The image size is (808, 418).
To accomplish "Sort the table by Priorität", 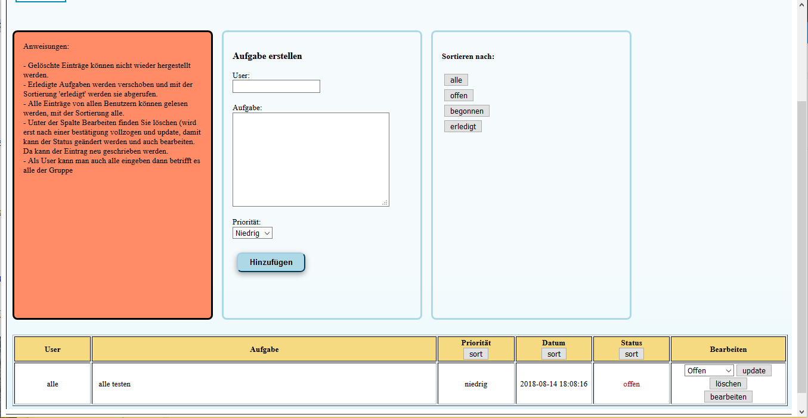I will tap(476, 354).
